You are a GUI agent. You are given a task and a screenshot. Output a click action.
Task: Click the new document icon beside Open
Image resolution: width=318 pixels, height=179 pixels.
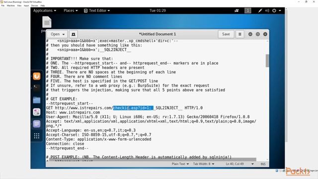point(74,34)
